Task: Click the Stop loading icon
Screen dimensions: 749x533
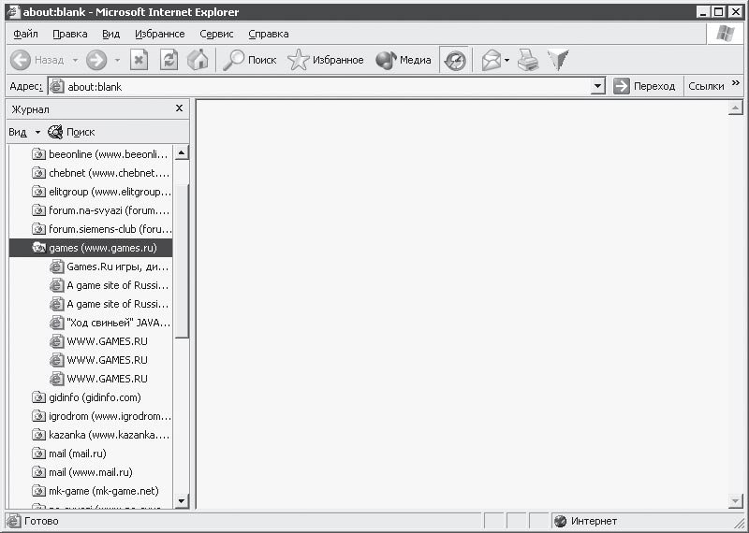Action: [x=139, y=60]
